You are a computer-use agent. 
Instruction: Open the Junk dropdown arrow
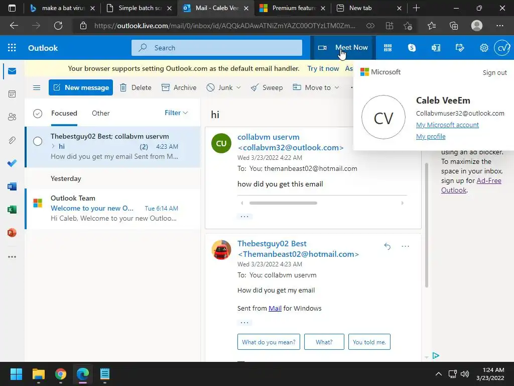(238, 87)
